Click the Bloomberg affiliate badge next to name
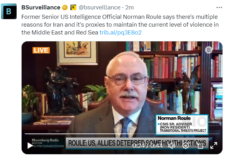This screenshot has height=157, width=225. [x=73, y=8]
